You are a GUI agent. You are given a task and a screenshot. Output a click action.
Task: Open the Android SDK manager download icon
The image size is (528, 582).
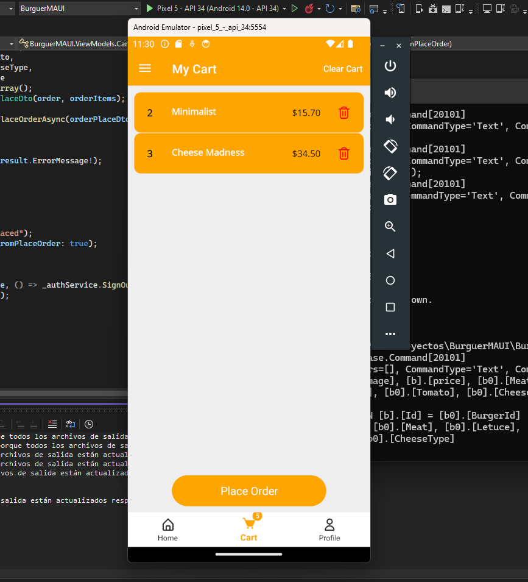433,8
